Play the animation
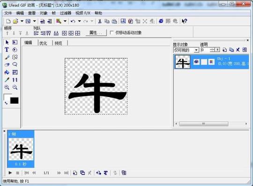Image resolution: width=253 pixels, height=186 pixels. click(10, 173)
